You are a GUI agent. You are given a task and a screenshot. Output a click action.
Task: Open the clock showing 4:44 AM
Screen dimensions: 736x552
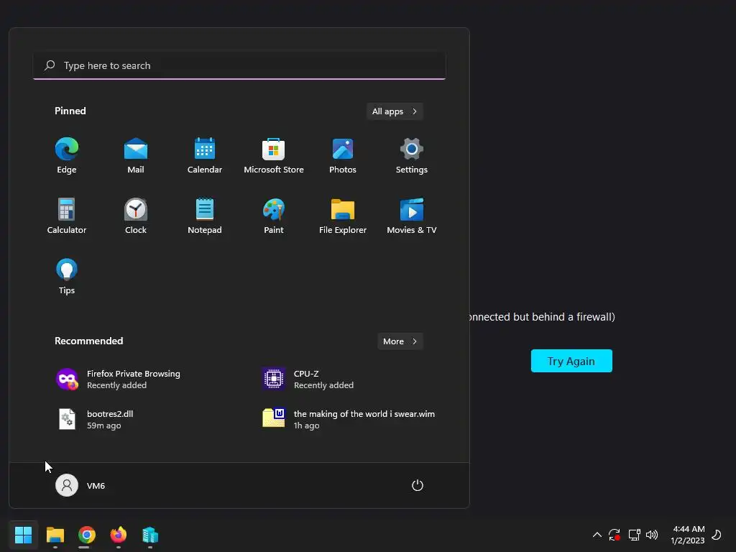pos(688,535)
